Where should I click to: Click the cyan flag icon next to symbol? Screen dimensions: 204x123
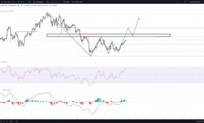(x=19, y=5)
